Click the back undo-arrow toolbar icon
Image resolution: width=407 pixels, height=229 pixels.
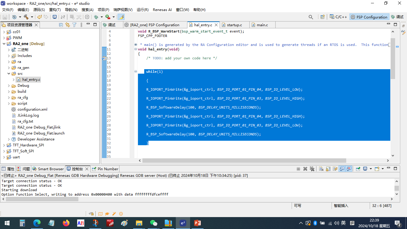(x=39, y=17)
